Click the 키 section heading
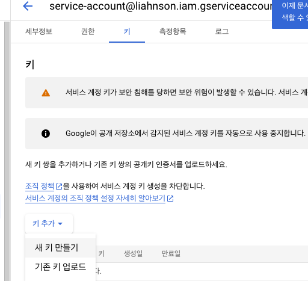This screenshot has width=308, height=281. tap(30, 64)
